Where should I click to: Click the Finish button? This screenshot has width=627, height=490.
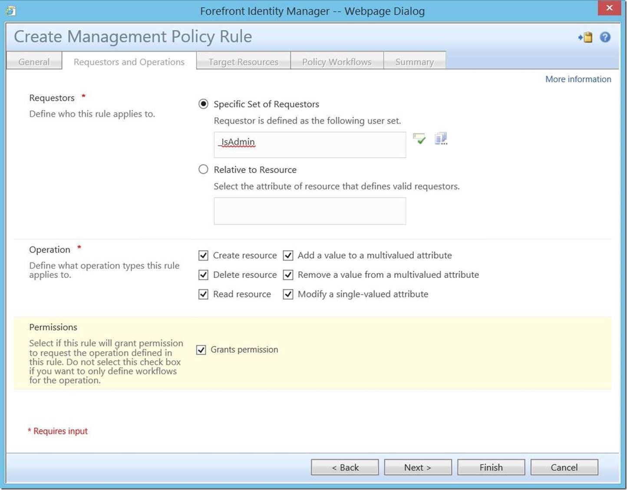(491, 467)
